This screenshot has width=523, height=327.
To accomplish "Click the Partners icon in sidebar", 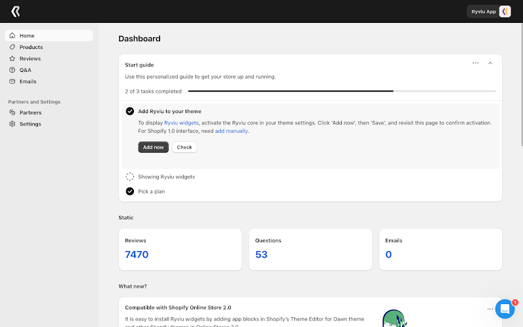I will pyautogui.click(x=12, y=112).
